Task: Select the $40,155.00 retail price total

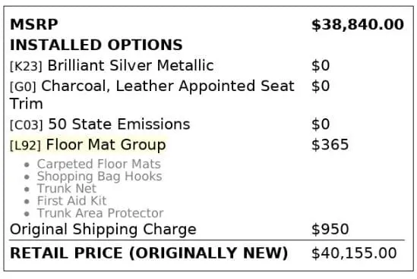Action: [x=354, y=253]
